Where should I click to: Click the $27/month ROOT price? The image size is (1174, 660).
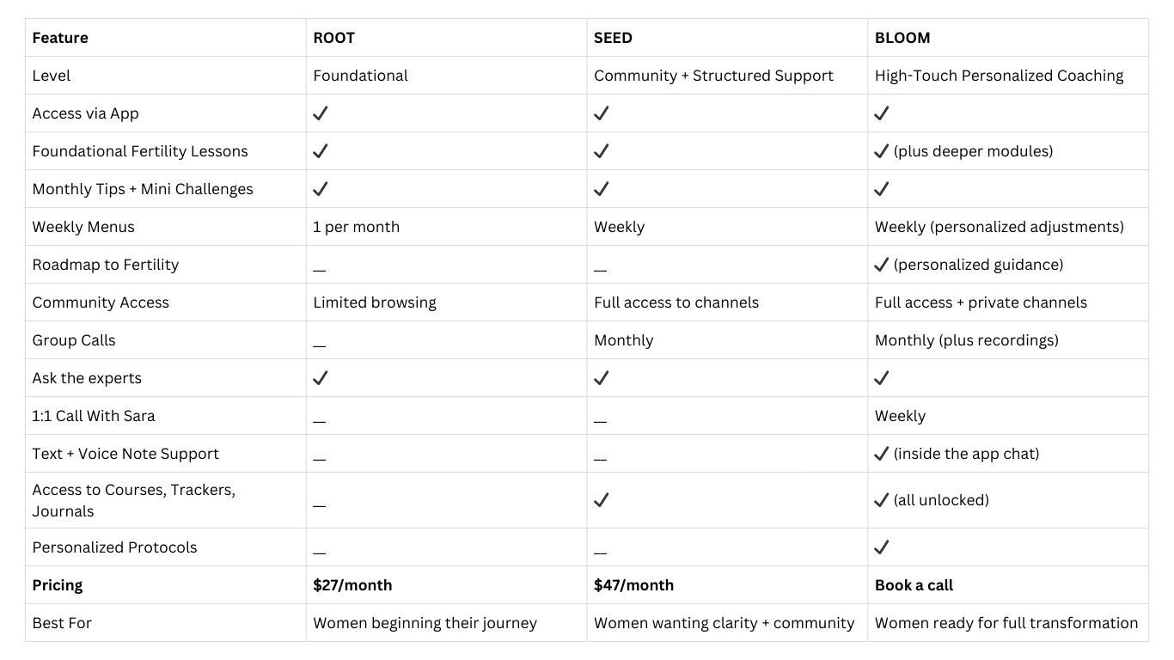pyautogui.click(x=352, y=585)
